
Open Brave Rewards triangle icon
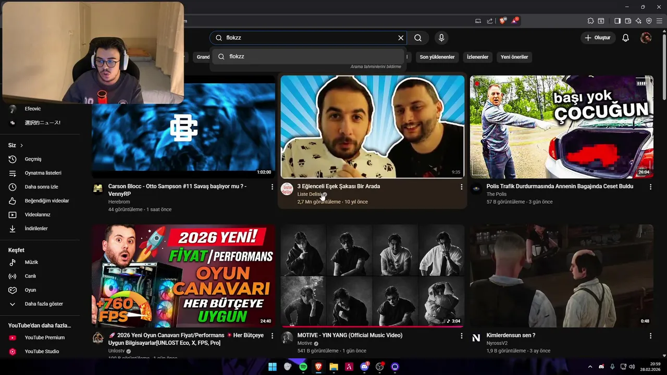click(x=515, y=21)
